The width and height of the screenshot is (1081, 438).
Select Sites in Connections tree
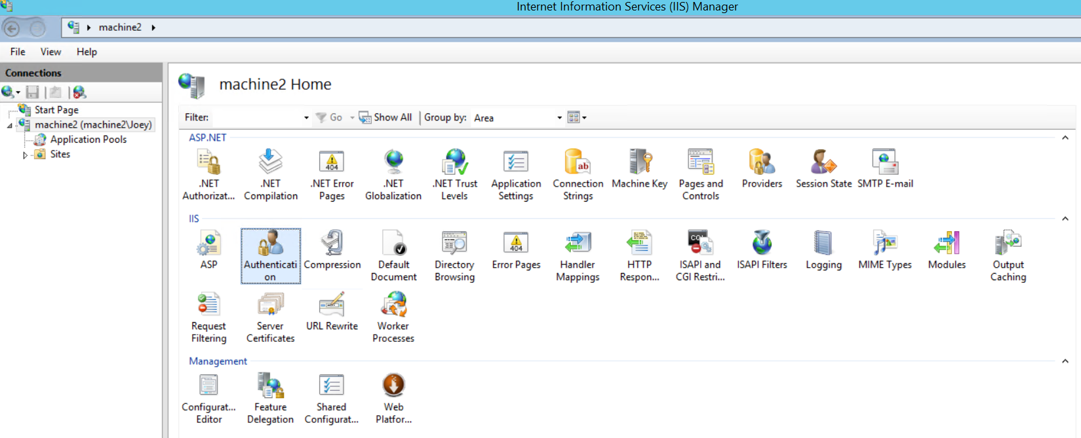pos(60,155)
